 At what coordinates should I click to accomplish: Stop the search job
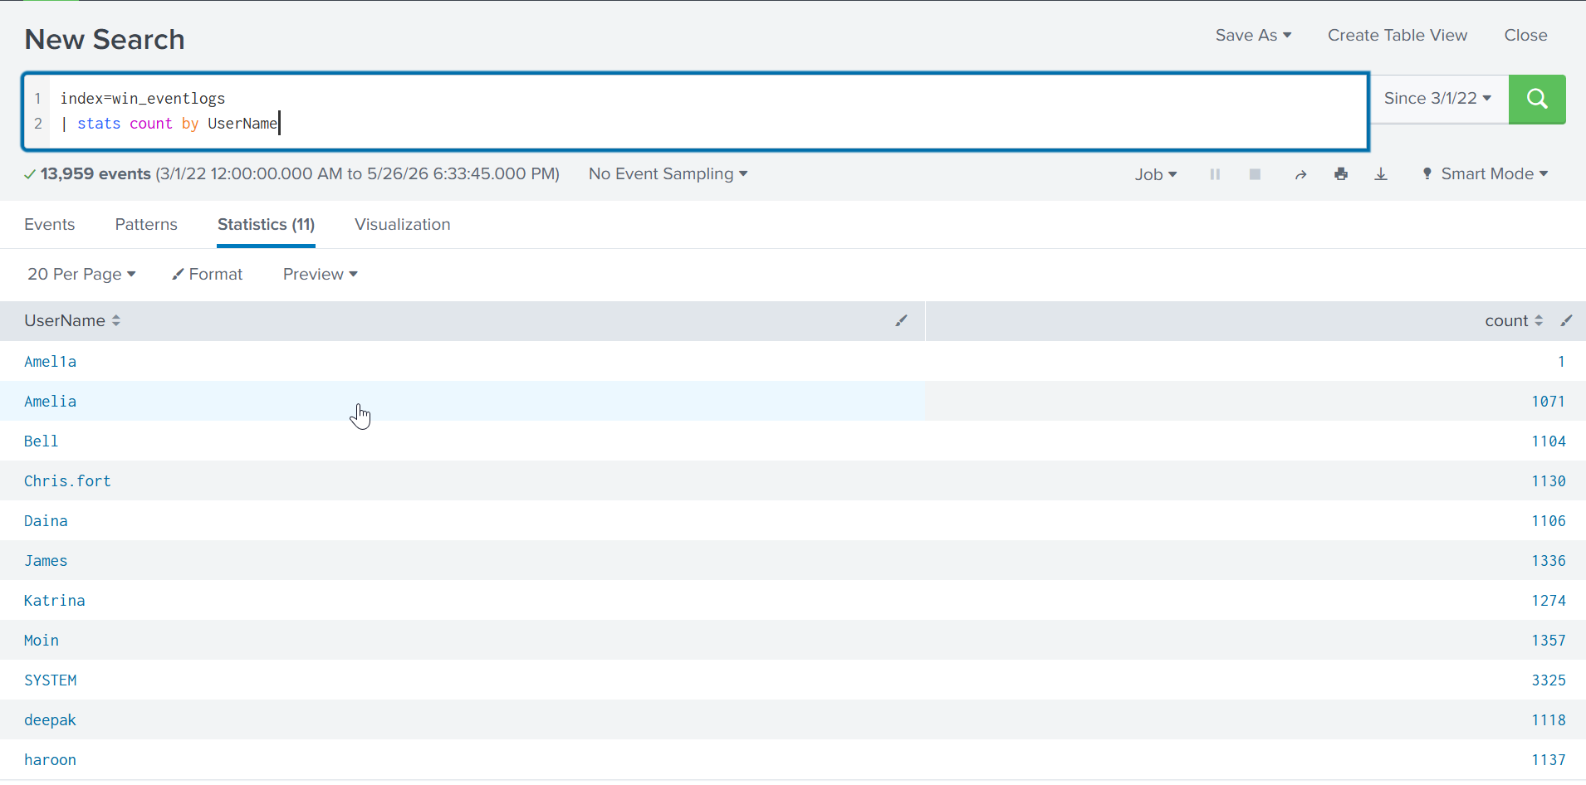click(x=1255, y=174)
